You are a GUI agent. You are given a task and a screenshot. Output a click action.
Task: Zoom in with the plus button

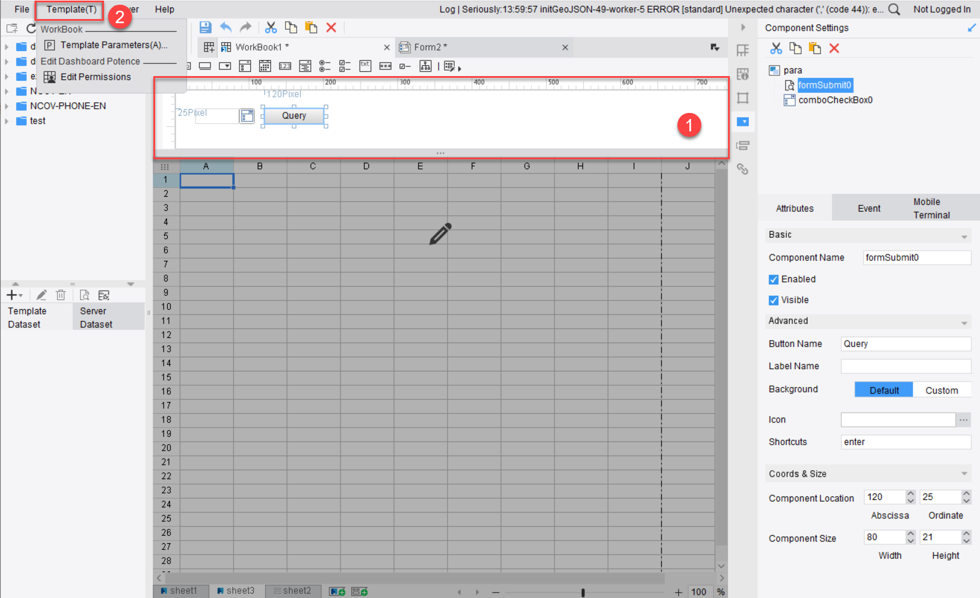(678, 592)
